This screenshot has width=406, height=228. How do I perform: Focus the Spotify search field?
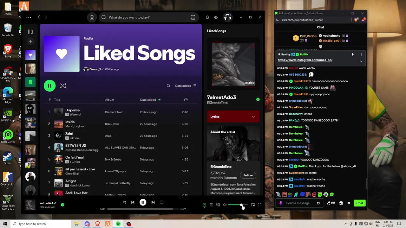point(146,17)
